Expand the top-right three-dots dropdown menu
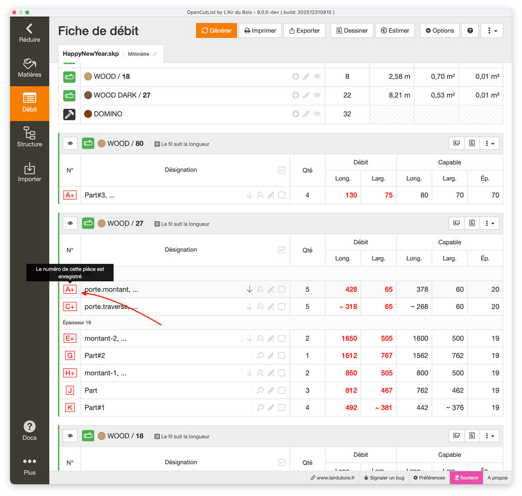 pyautogui.click(x=491, y=31)
